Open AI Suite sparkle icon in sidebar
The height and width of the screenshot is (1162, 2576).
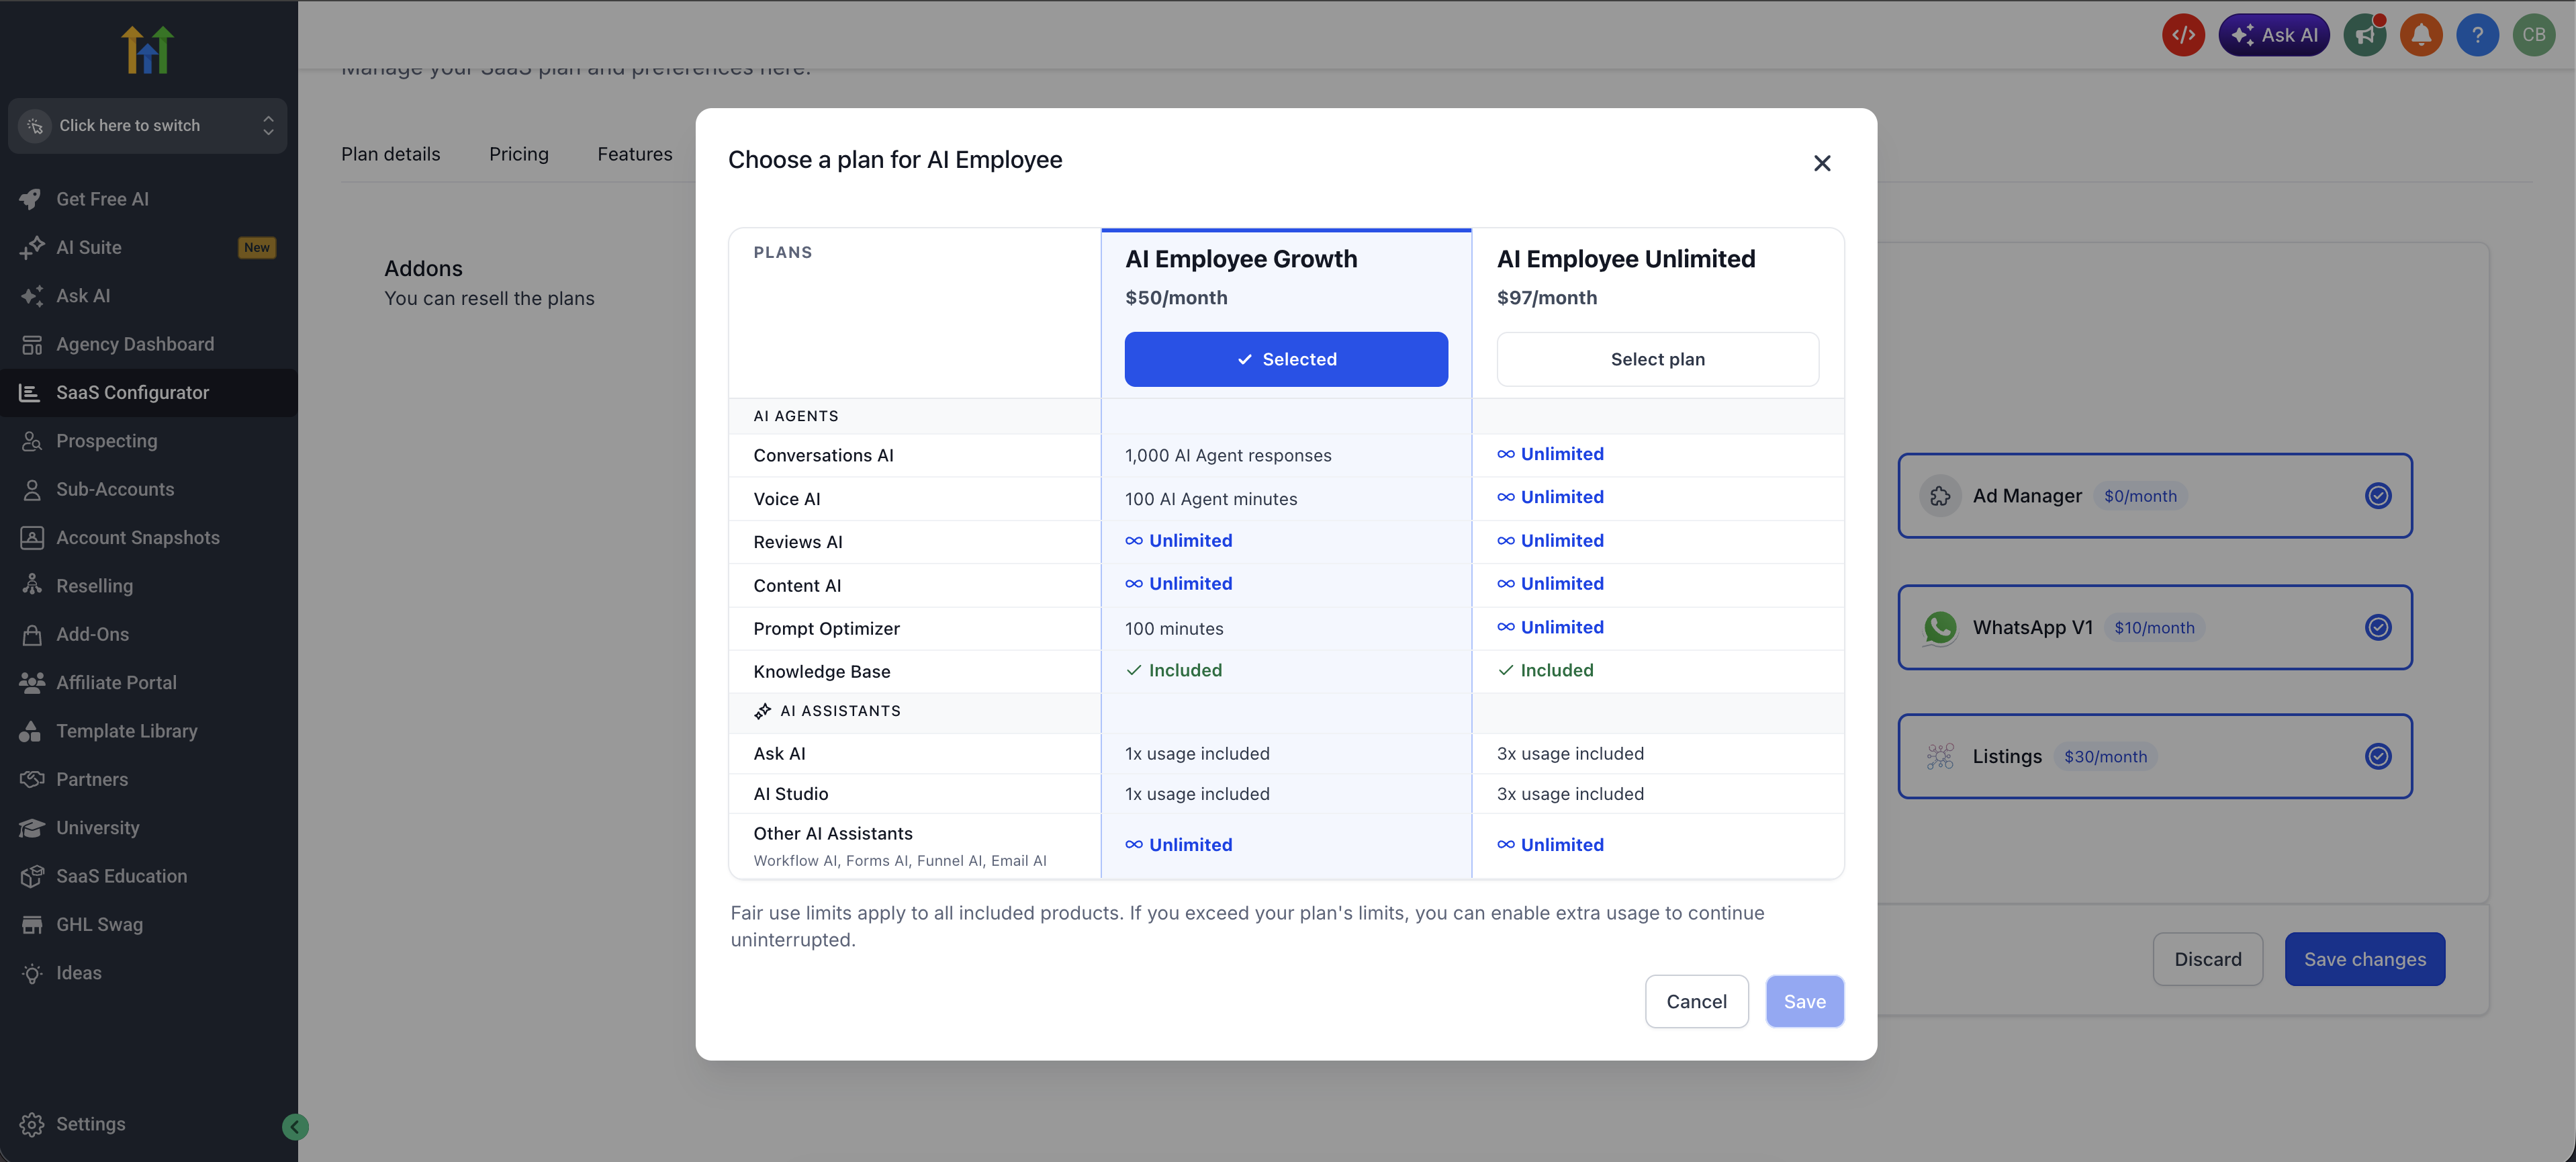click(x=31, y=247)
